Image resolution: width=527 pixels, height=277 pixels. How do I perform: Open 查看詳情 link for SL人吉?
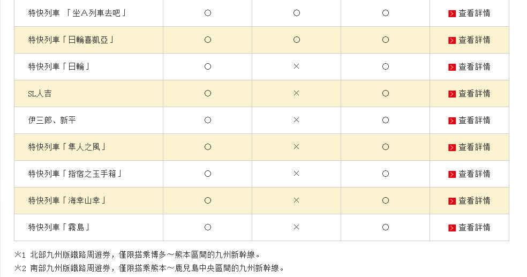pos(474,94)
